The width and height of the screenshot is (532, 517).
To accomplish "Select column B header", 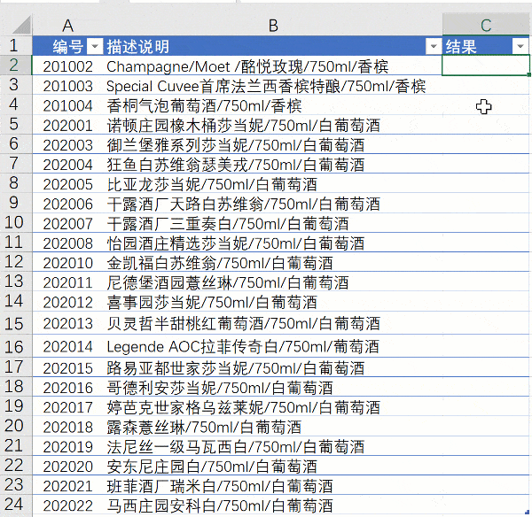I will point(273,25).
